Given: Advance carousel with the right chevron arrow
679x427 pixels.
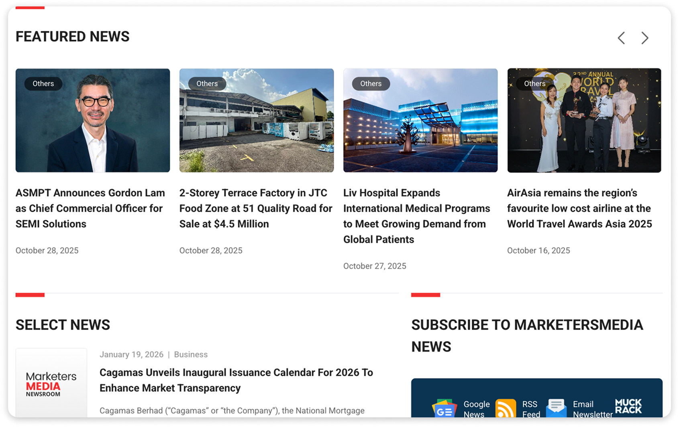Looking at the screenshot, I should [645, 38].
